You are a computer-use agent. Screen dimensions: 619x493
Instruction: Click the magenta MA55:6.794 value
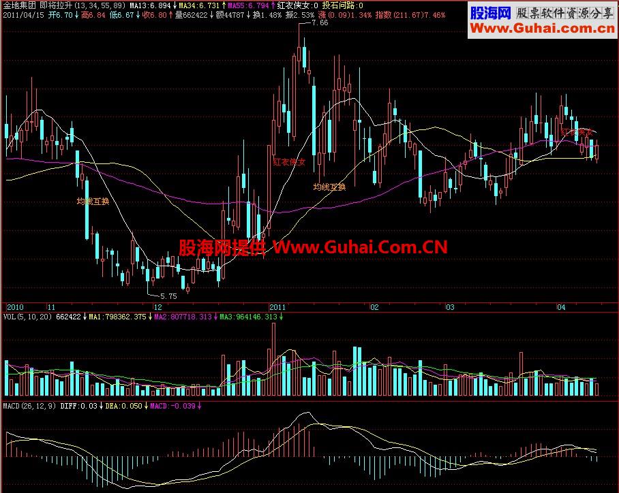[x=248, y=5]
